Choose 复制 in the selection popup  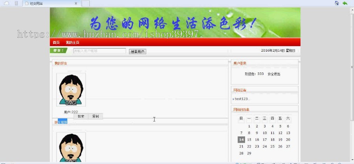(95, 116)
